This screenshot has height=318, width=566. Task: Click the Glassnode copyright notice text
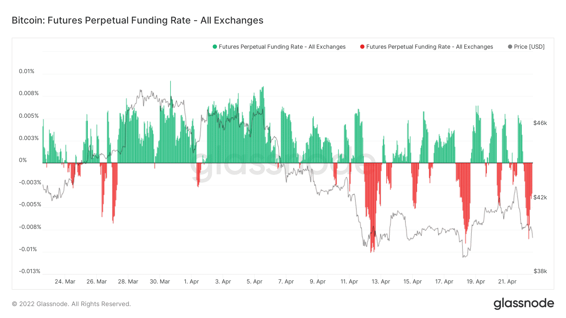tap(71, 304)
